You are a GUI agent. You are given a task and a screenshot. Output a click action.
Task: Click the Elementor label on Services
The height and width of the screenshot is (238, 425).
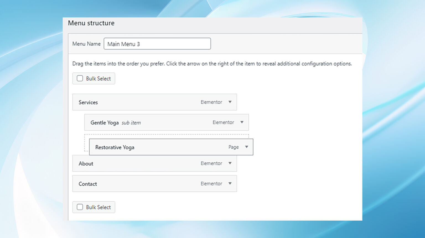pos(211,102)
